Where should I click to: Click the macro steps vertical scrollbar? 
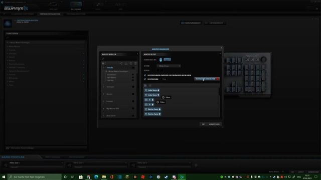219,91
